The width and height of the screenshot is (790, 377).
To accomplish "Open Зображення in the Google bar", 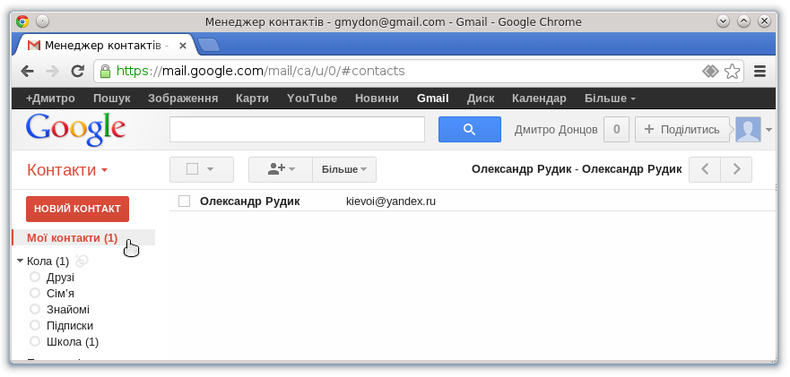I will 183,99.
